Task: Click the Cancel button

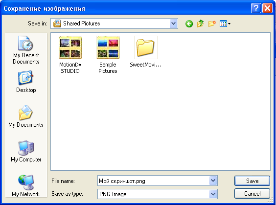Action: coord(252,194)
